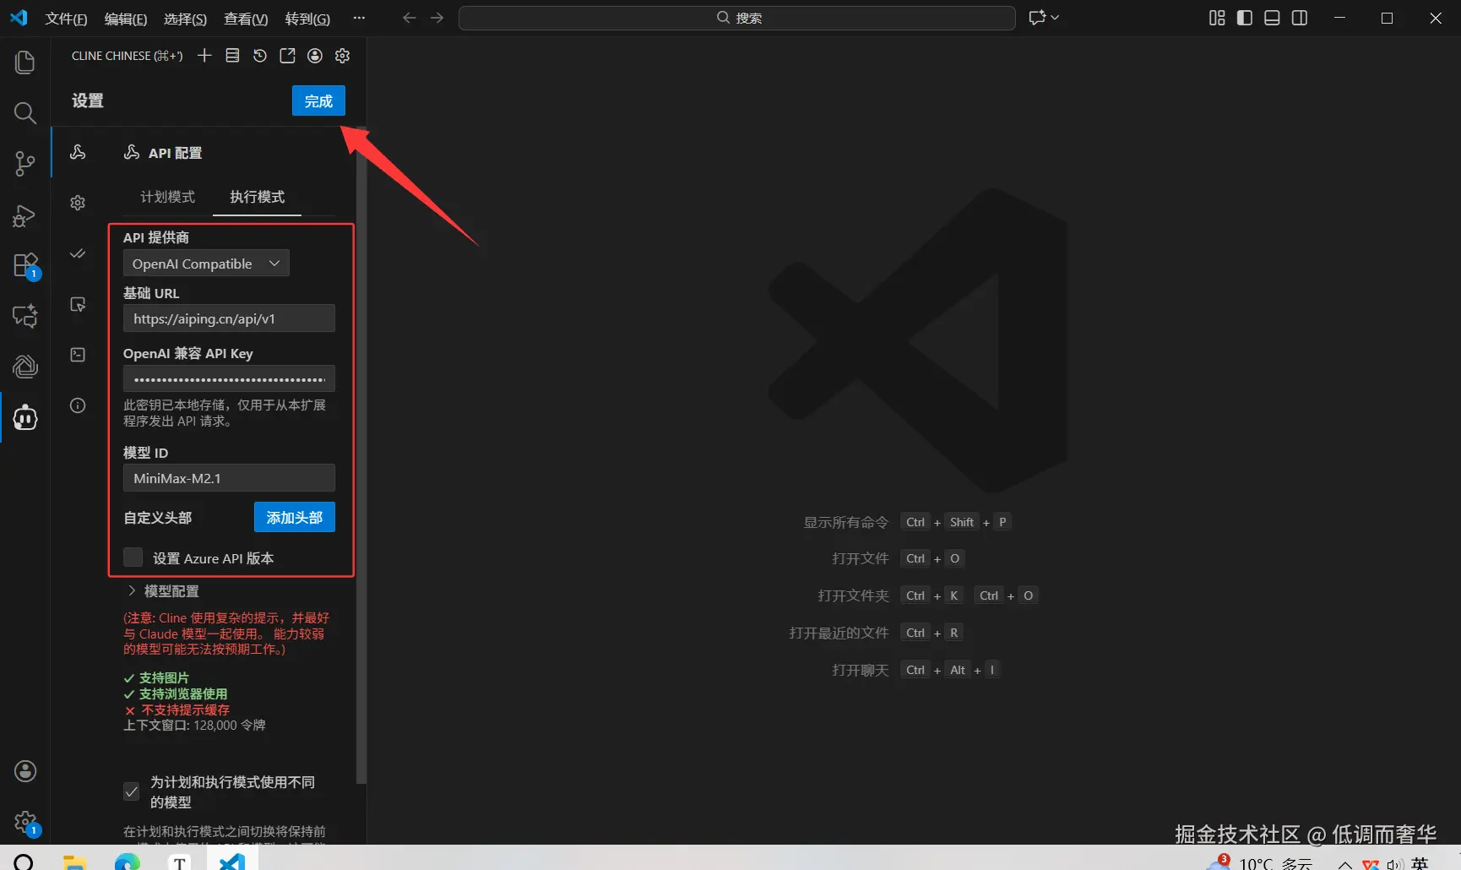The height and width of the screenshot is (870, 1461).
Task: Click the 完成 button to finish settings
Action: tap(318, 101)
